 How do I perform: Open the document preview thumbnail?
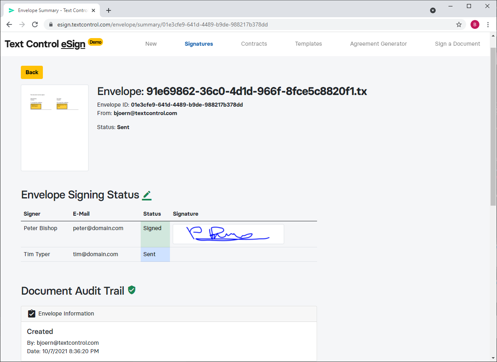click(55, 128)
